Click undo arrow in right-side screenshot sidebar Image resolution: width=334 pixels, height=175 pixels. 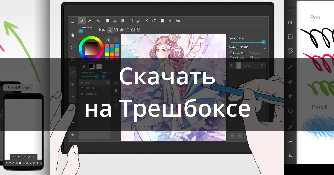click(290, 156)
